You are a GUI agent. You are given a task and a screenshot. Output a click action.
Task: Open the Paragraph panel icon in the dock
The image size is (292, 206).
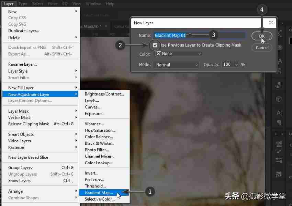coord(279,123)
